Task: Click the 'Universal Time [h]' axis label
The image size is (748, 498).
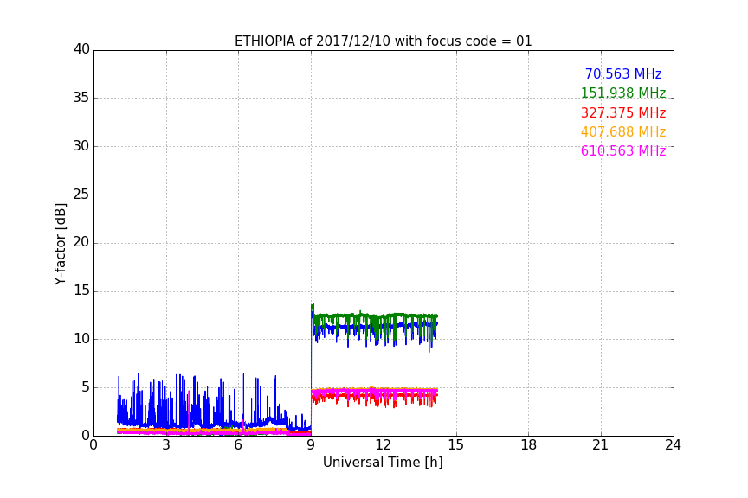Action: pos(383,463)
